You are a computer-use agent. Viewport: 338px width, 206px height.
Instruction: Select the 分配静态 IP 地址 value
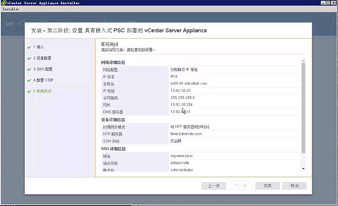point(184,69)
